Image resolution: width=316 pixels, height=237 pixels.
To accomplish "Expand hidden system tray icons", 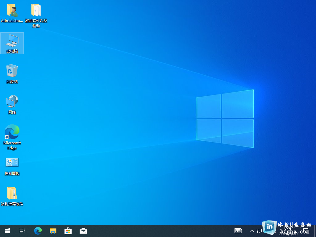I will click(252, 231).
